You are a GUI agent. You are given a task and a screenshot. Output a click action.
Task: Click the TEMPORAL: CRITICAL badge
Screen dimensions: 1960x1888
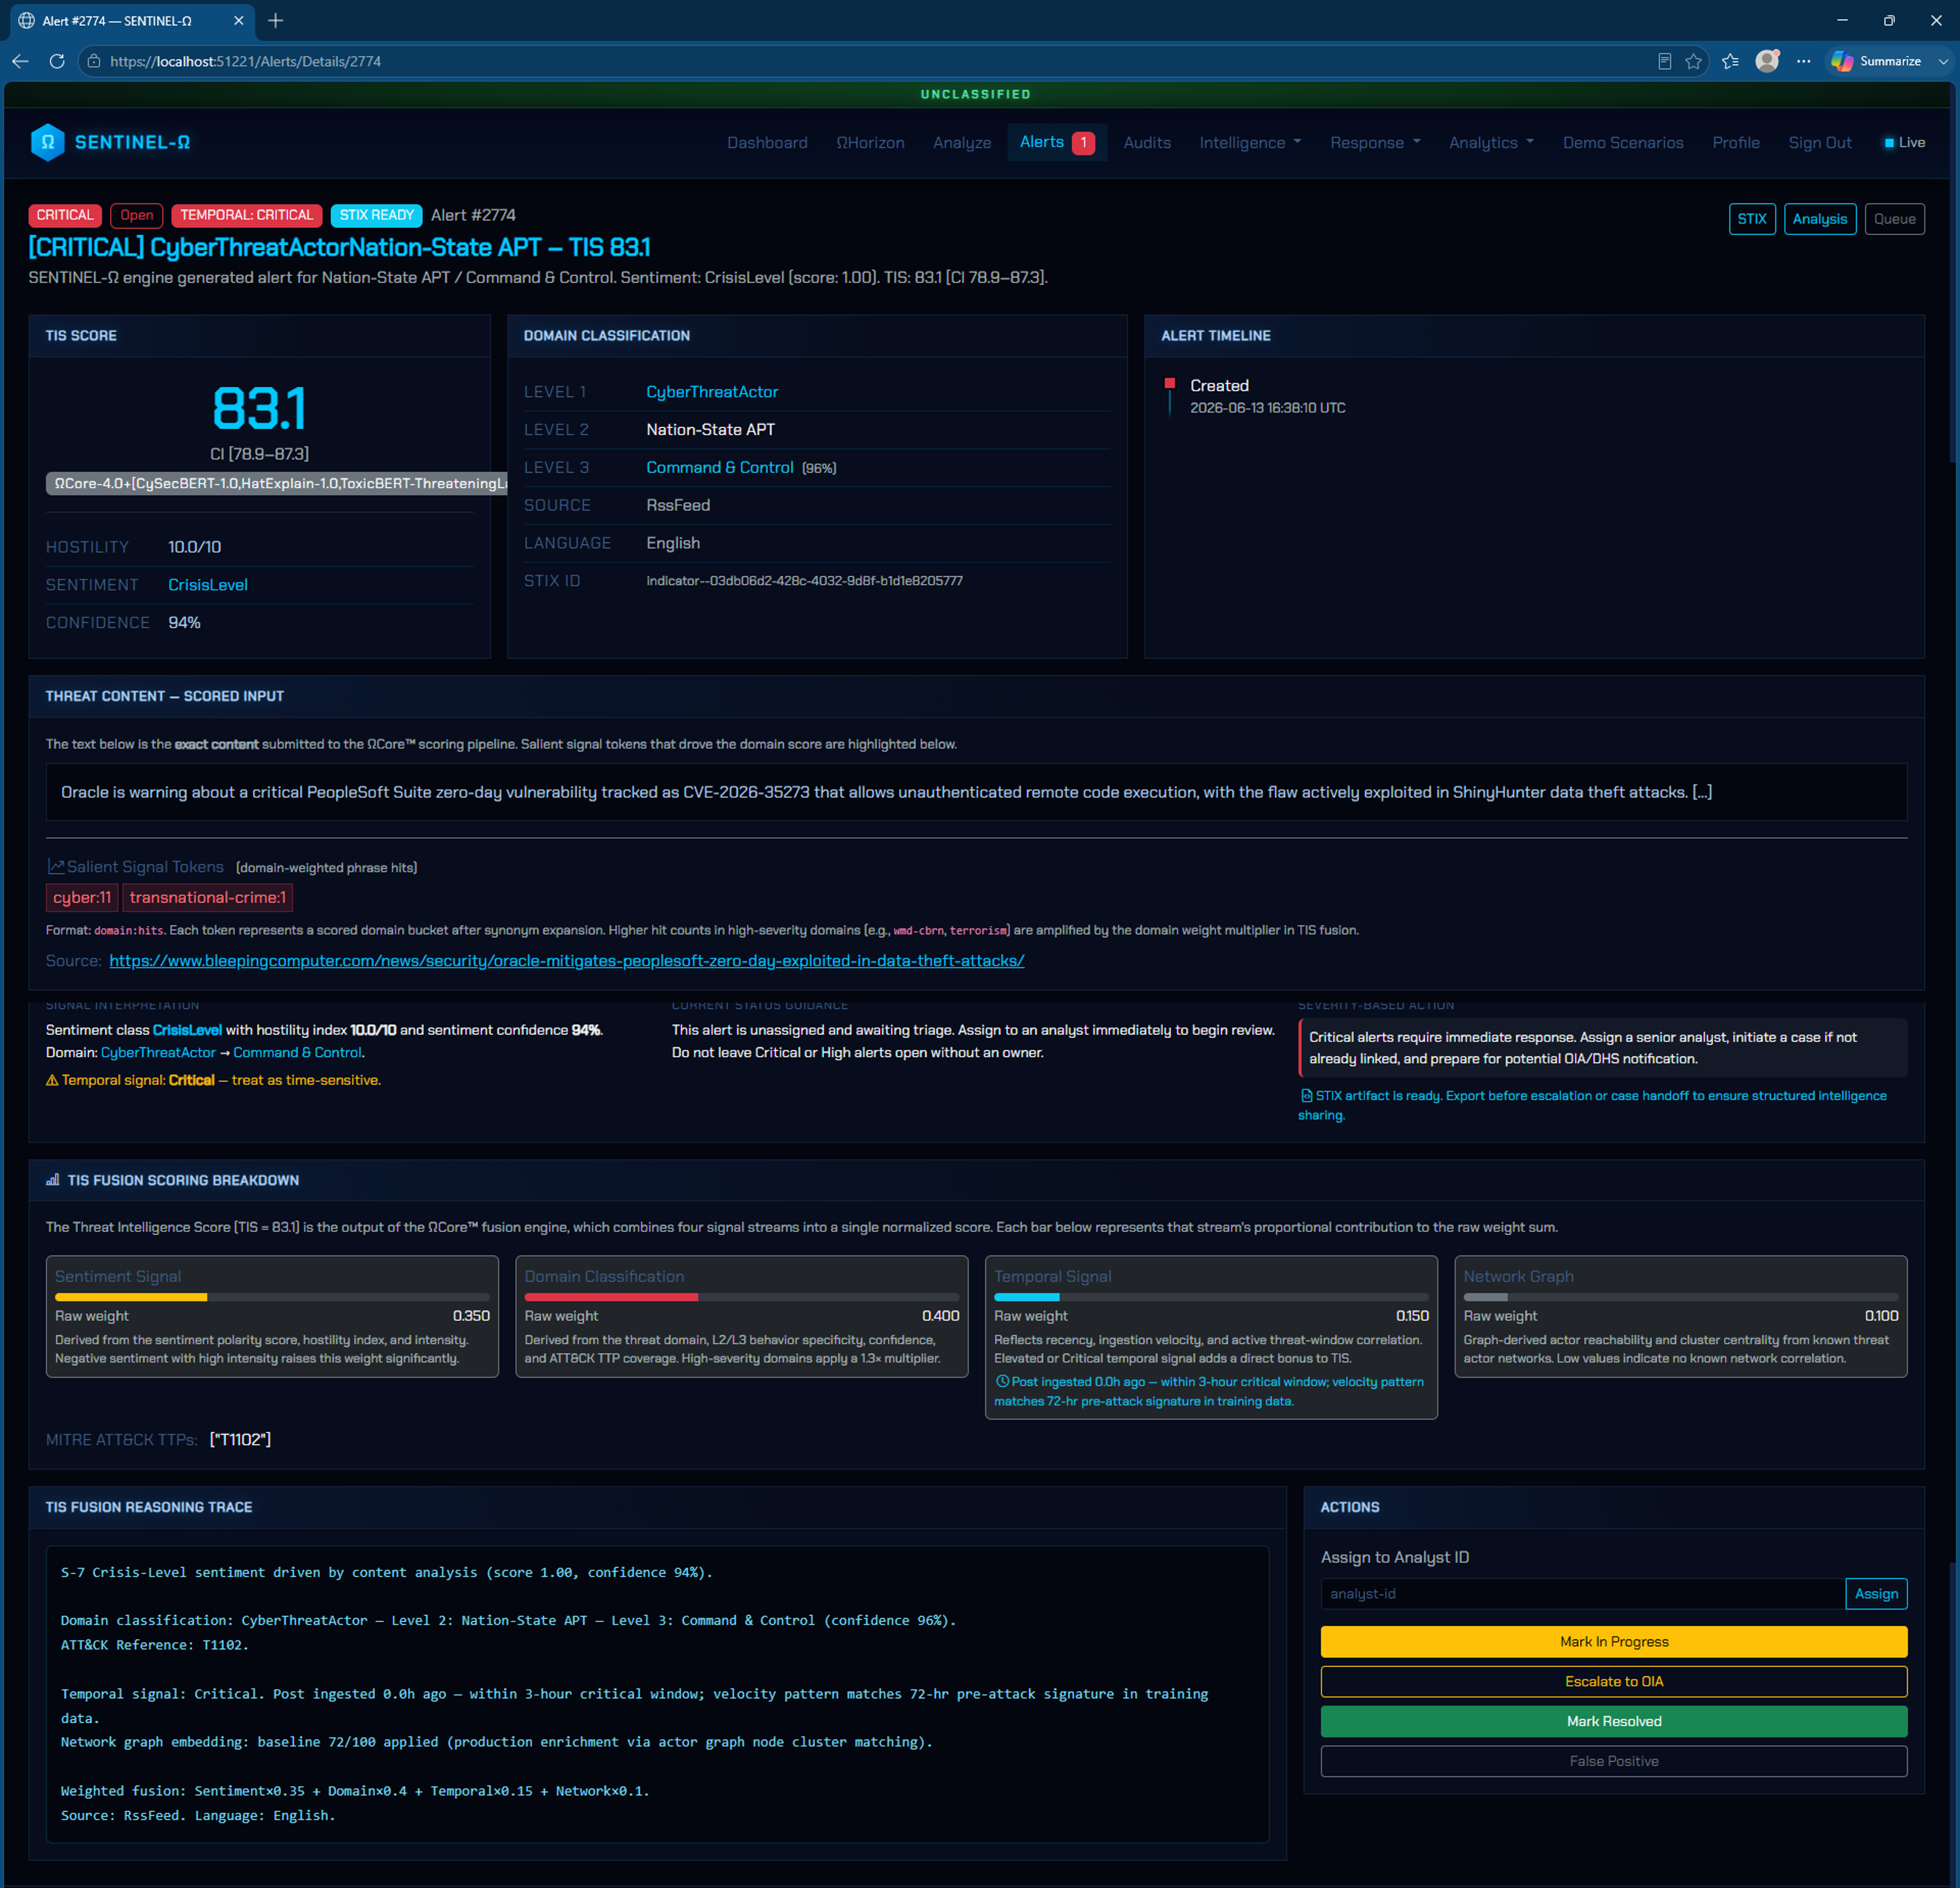[246, 215]
